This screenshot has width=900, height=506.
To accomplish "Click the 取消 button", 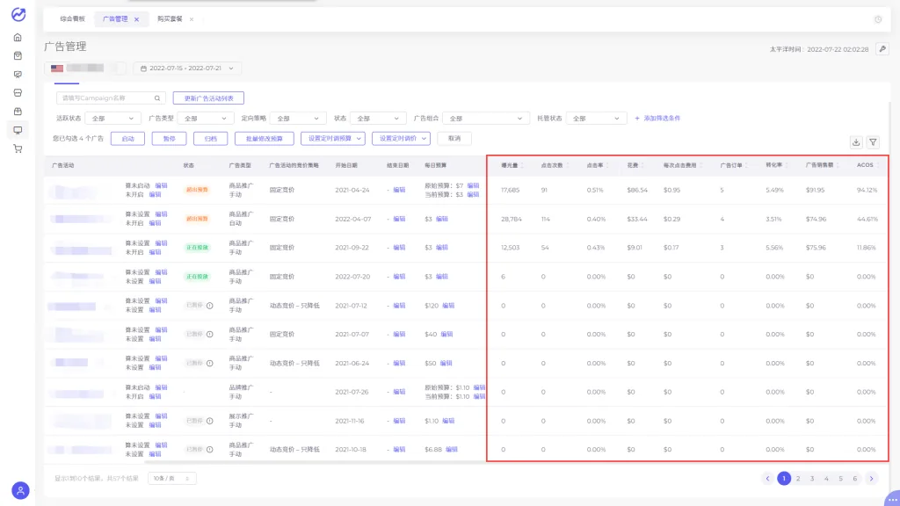I will [x=454, y=138].
